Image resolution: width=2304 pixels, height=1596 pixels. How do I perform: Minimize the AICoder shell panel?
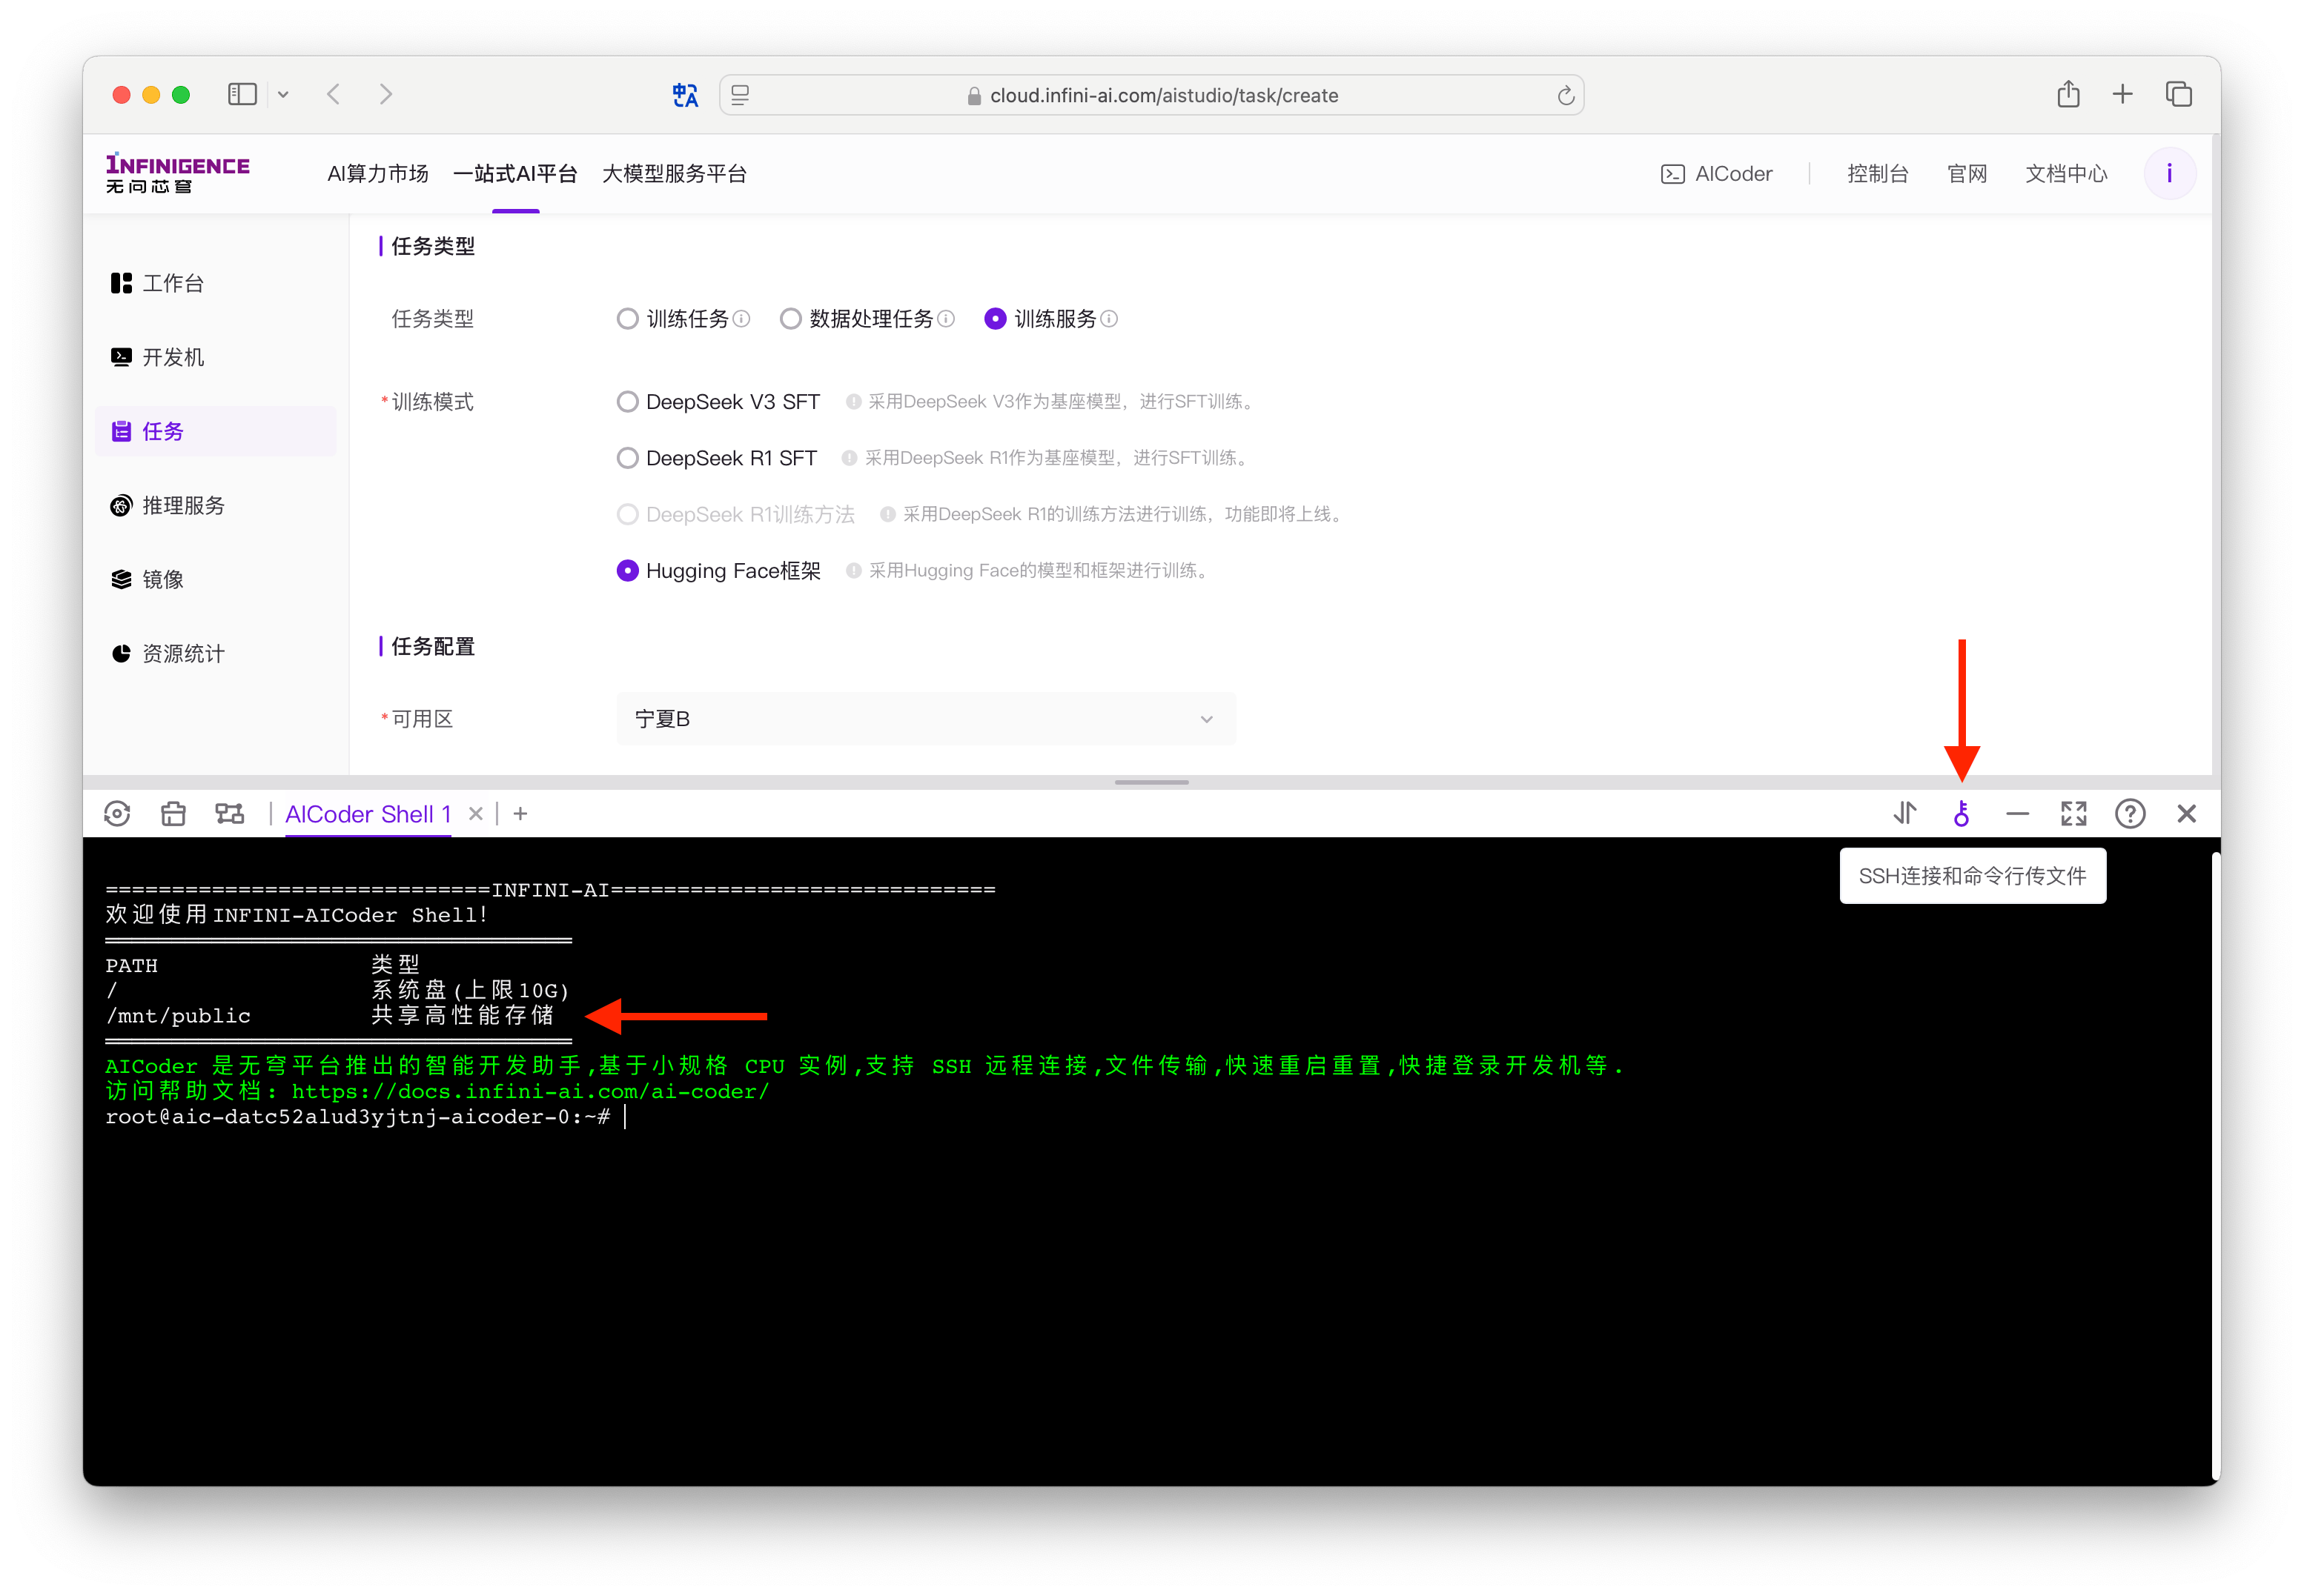[2017, 814]
